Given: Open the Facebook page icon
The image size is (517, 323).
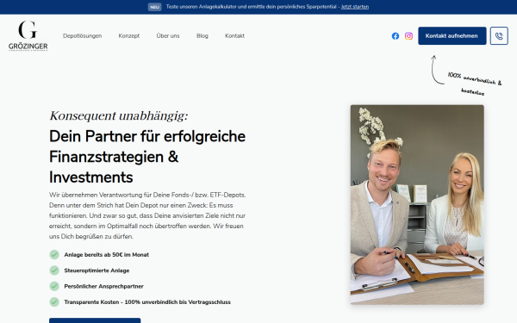Looking at the screenshot, I should pyautogui.click(x=396, y=36).
